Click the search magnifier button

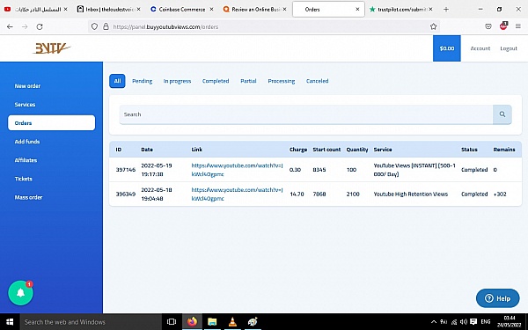click(502, 114)
